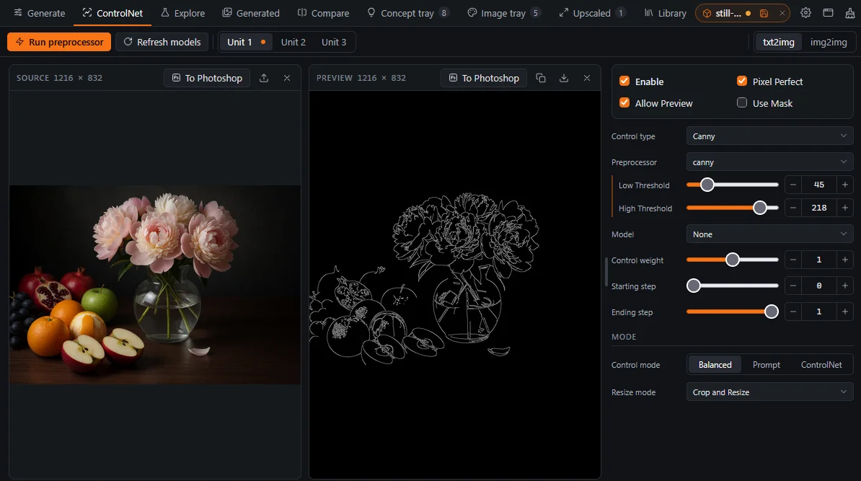Click the Ending step slider handle
Viewport: 861px width, 481px height.
772,312
